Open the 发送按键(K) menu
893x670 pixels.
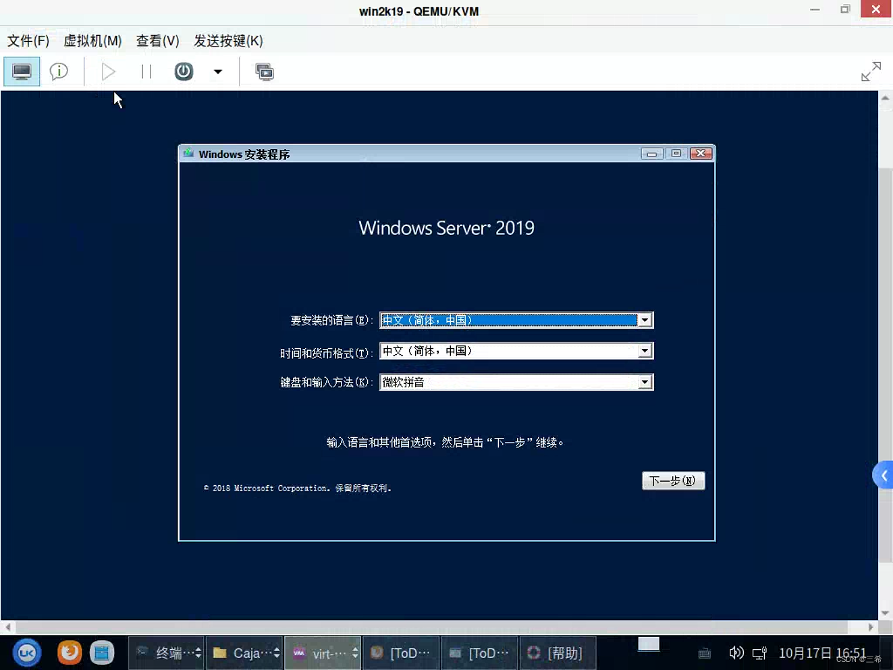(228, 40)
